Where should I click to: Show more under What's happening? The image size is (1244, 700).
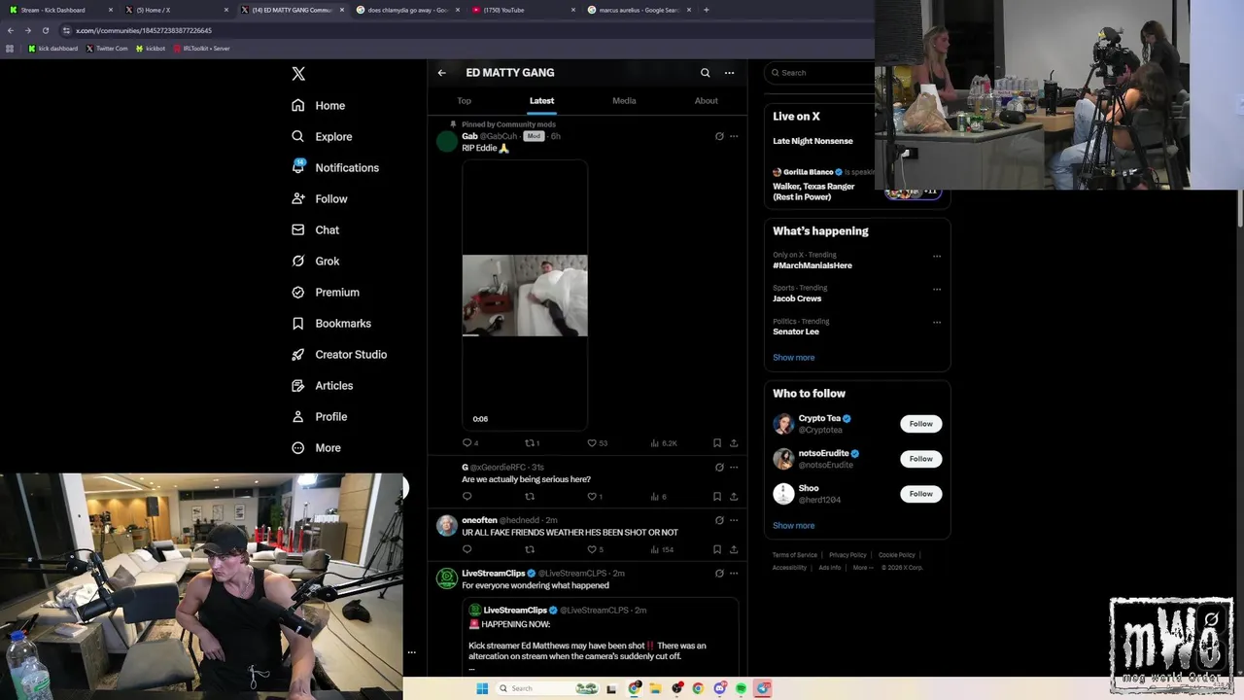794,358
